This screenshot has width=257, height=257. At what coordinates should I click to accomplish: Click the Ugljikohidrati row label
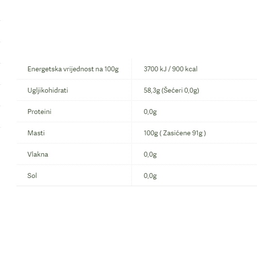coord(48,91)
